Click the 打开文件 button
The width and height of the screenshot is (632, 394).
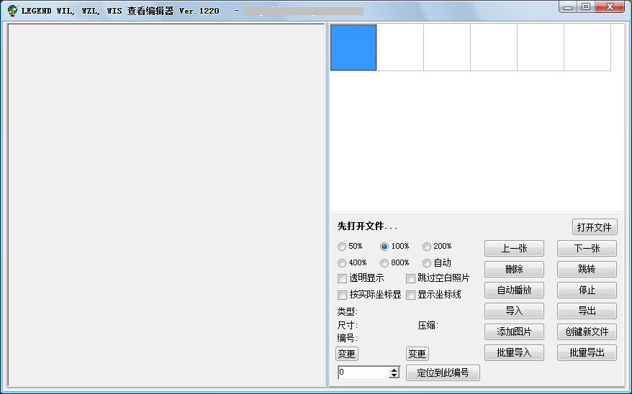click(595, 227)
